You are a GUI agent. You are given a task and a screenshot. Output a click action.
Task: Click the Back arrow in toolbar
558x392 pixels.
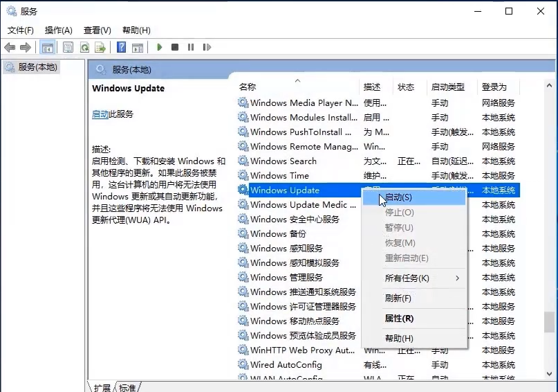pos(10,47)
